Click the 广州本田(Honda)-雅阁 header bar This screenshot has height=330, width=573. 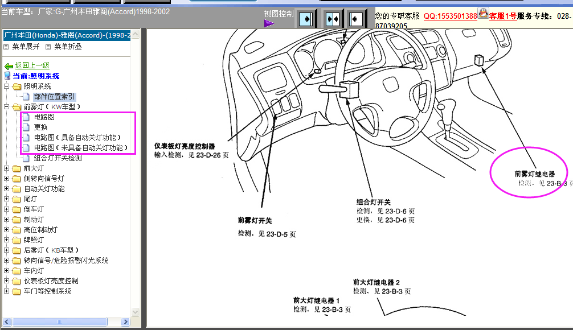pos(67,35)
